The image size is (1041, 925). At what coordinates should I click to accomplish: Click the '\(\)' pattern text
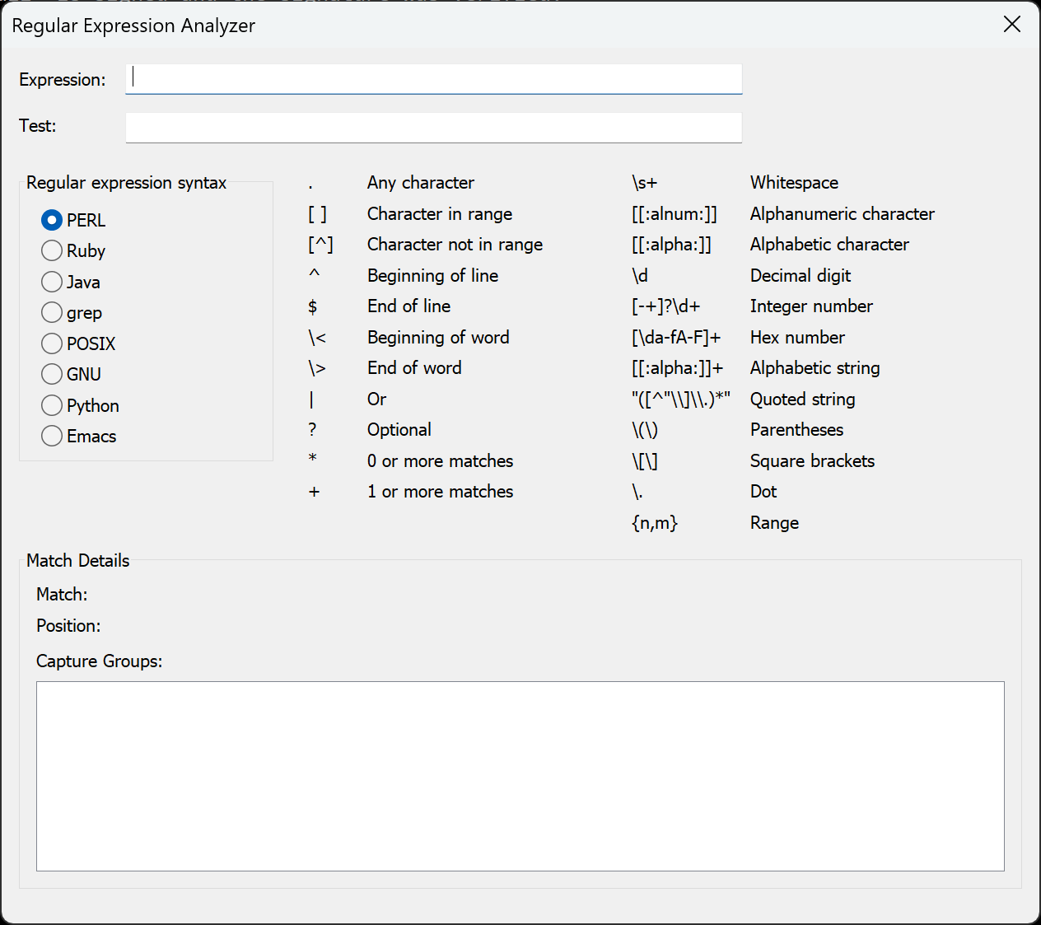(x=645, y=429)
